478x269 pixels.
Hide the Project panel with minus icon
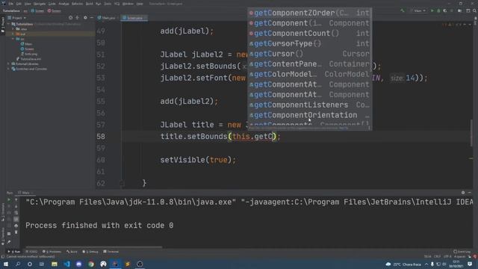tap(91, 18)
